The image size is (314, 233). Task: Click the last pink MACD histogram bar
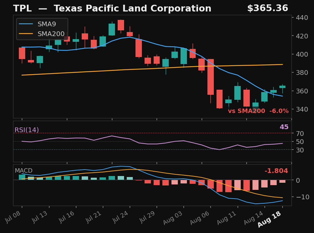(282, 181)
